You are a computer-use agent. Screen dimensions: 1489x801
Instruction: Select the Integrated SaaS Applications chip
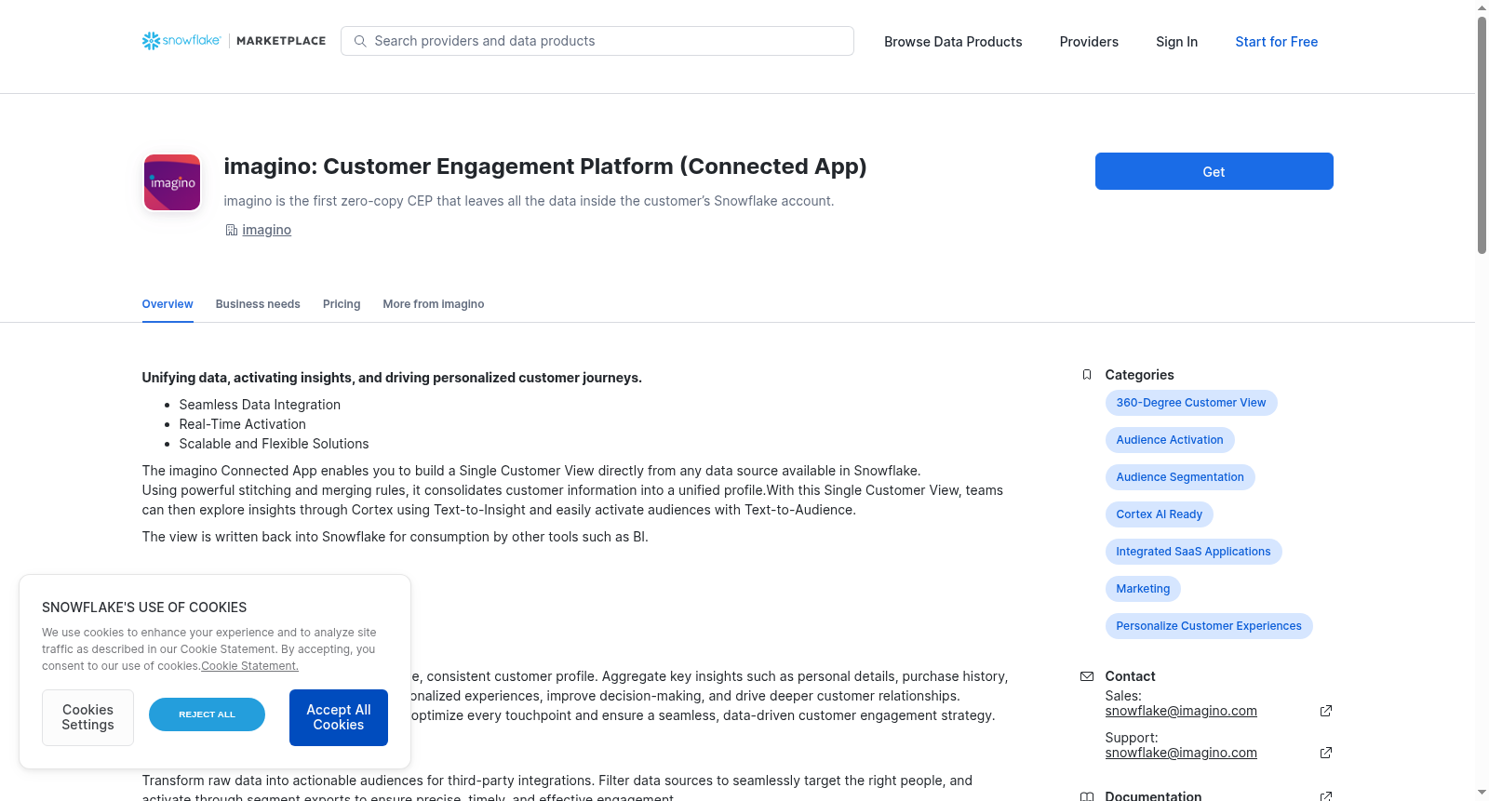pos(1193,552)
